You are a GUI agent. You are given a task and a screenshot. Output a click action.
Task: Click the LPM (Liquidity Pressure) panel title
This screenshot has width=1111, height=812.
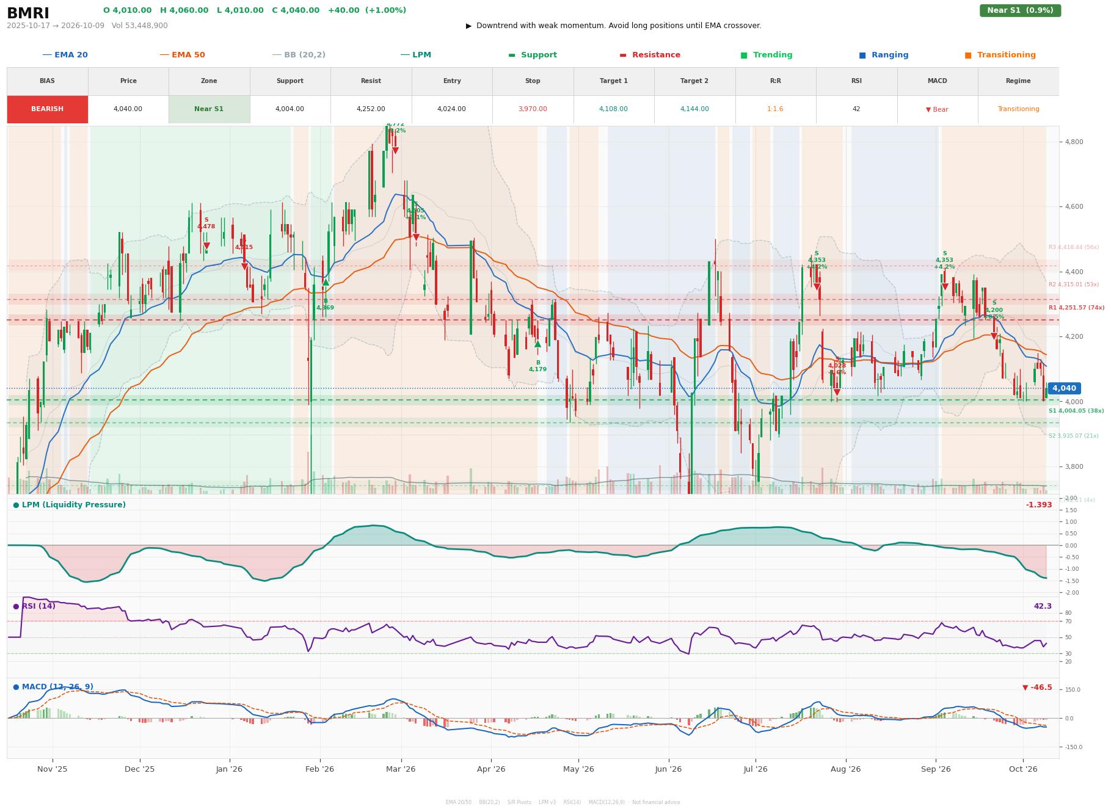[69, 505]
